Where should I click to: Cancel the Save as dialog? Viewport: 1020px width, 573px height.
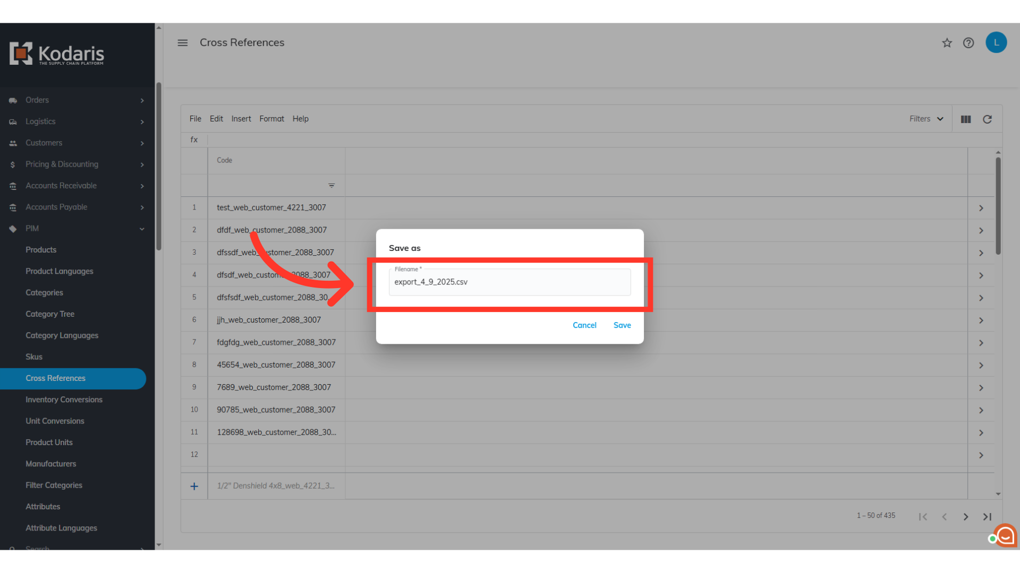[x=584, y=325]
